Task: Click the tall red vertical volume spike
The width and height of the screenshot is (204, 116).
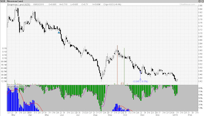Action: pos(117,65)
